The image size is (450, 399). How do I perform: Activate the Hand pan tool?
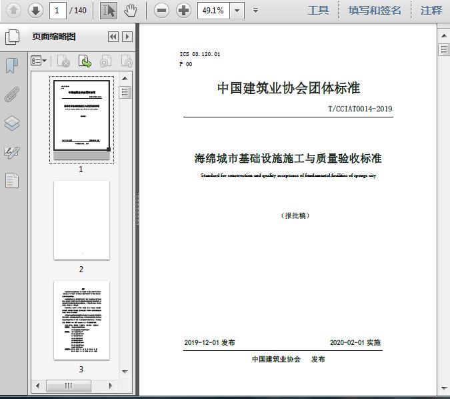pos(131,10)
